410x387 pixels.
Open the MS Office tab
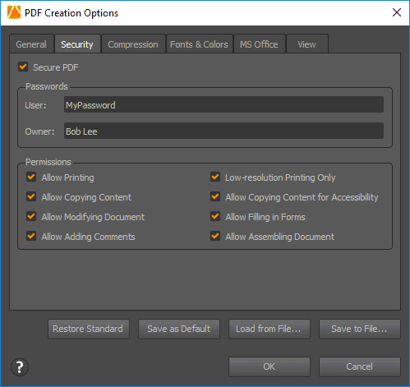(259, 44)
